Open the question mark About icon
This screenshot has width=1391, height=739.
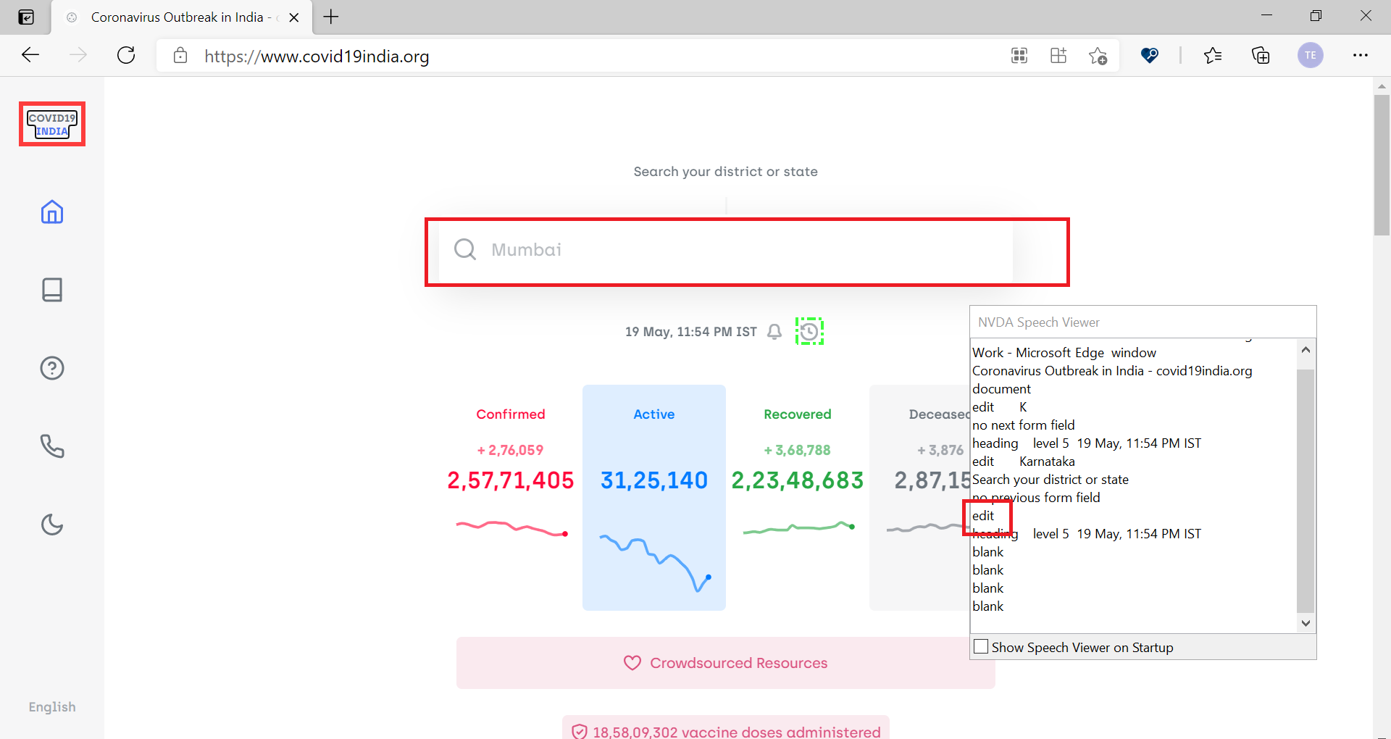pos(52,368)
